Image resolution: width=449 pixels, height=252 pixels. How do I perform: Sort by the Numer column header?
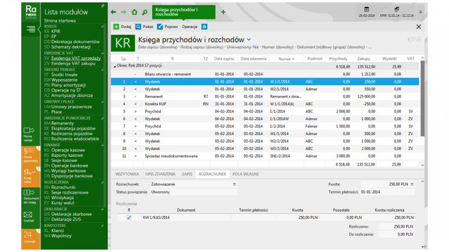coord(284,58)
